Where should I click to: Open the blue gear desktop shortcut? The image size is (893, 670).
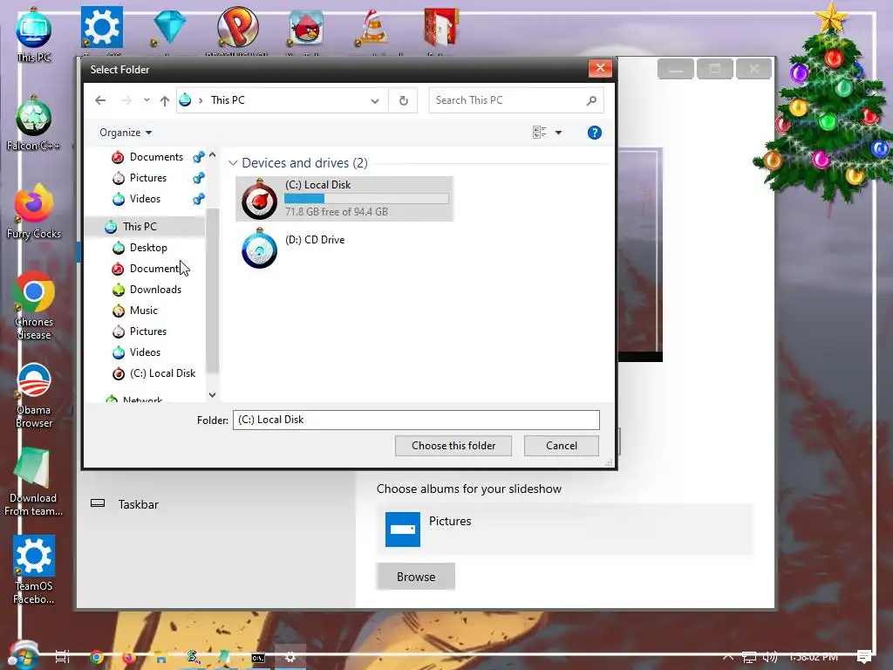coord(101,27)
